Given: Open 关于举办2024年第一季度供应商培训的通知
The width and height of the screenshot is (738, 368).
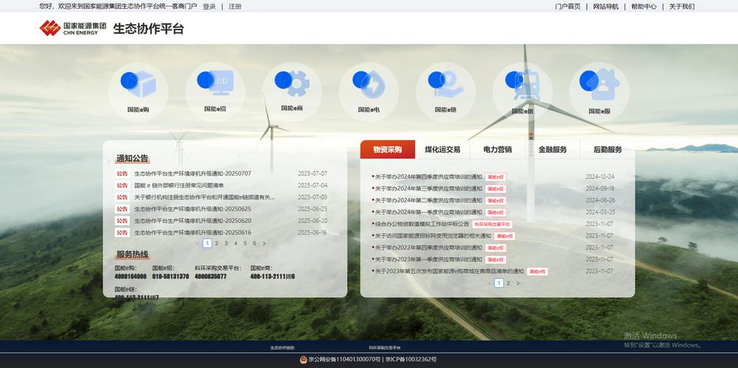Looking at the screenshot, I should (x=428, y=213).
